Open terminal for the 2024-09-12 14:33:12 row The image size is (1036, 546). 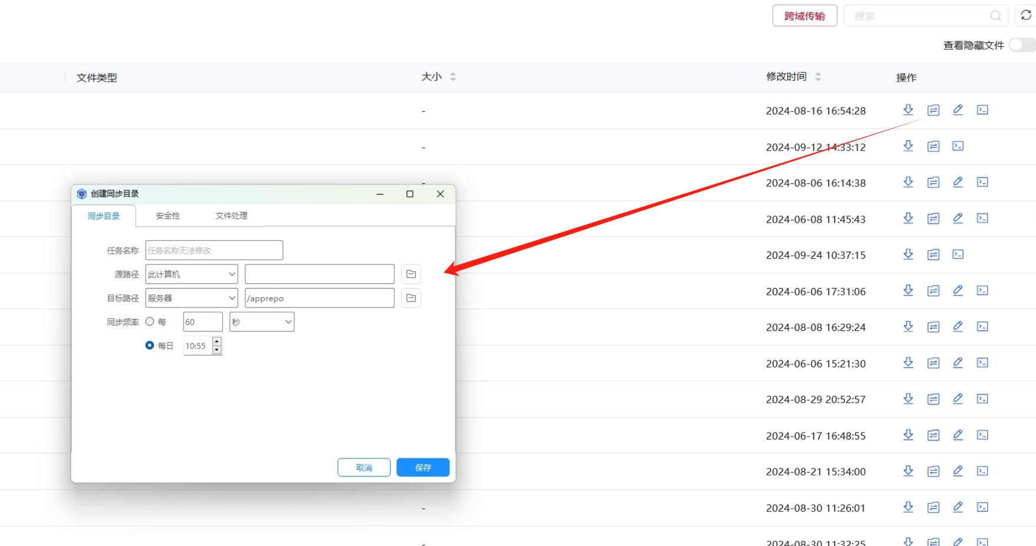pos(958,146)
